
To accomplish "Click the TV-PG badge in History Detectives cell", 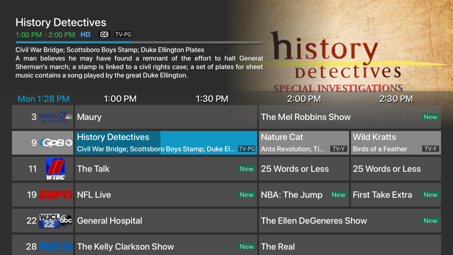I will (247, 149).
